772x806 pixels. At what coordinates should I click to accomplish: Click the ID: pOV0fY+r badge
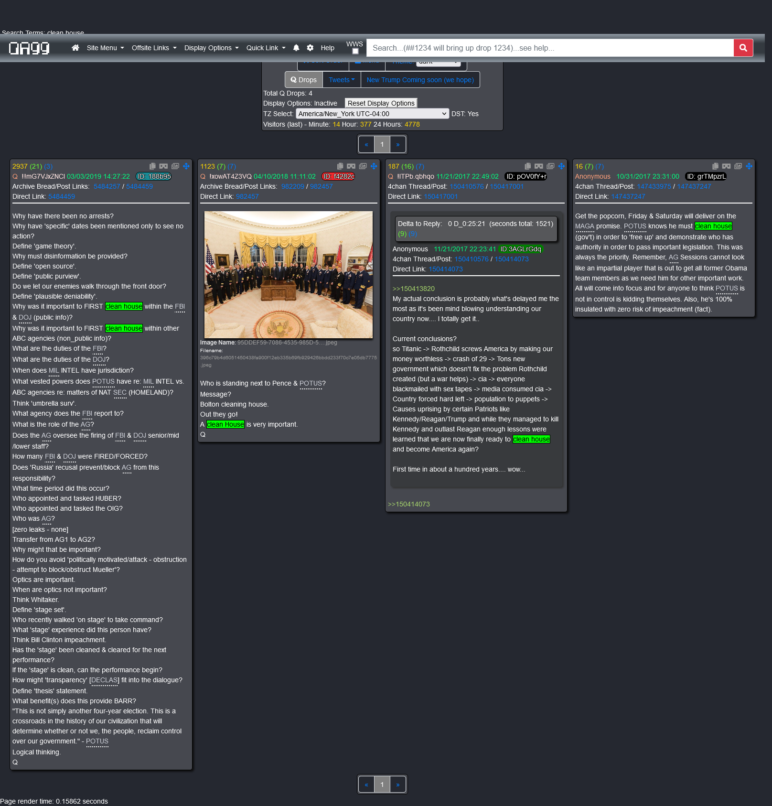526,176
